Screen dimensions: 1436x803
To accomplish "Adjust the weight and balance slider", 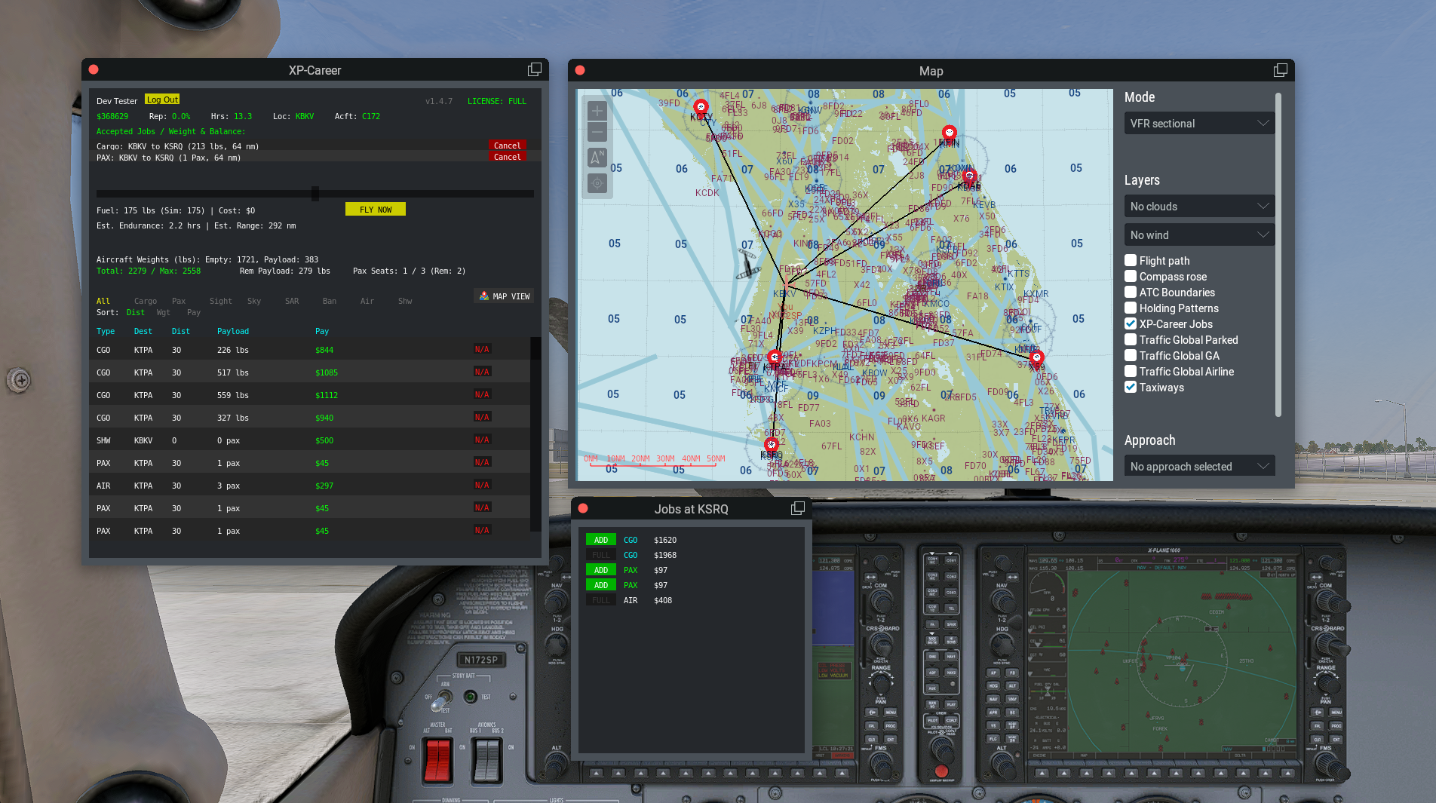I will point(315,194).
